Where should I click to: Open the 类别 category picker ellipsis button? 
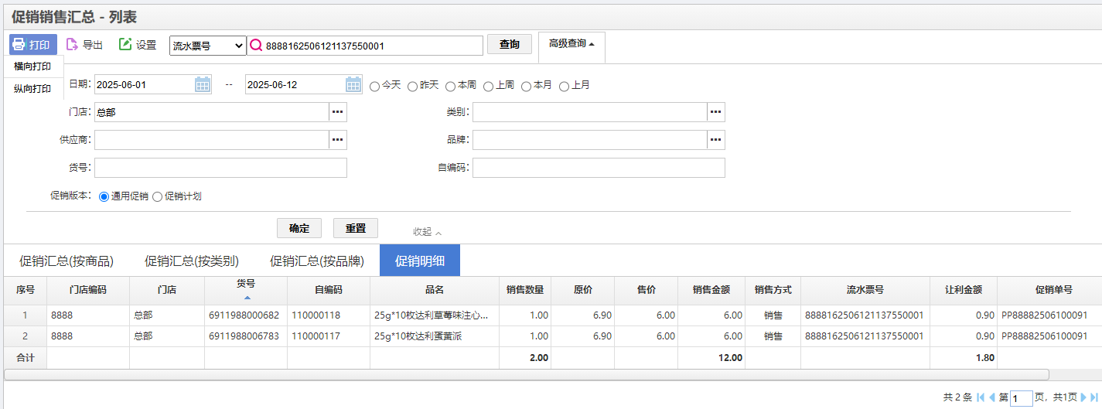pos(716,112)
